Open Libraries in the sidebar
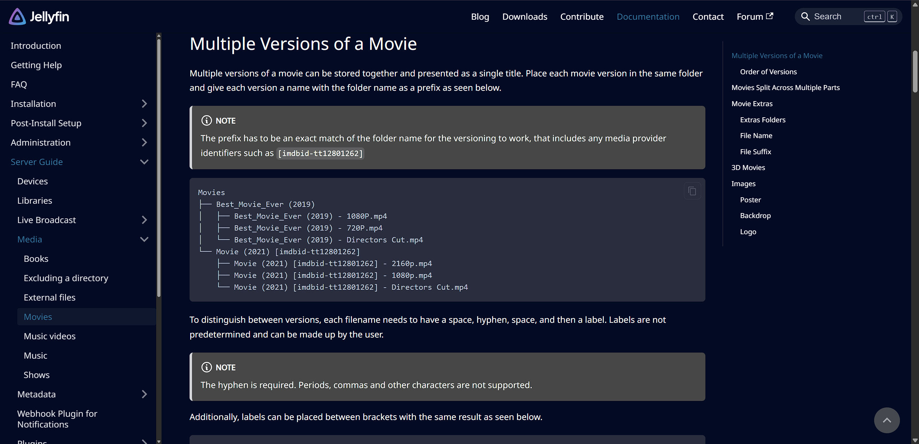The width and height of the screenshot is (919, 444). 34,200
